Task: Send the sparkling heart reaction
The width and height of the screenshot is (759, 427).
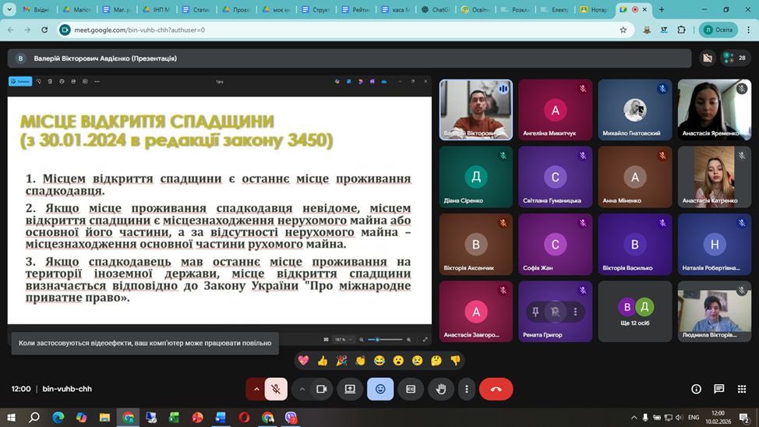Action: pos(303,361)
